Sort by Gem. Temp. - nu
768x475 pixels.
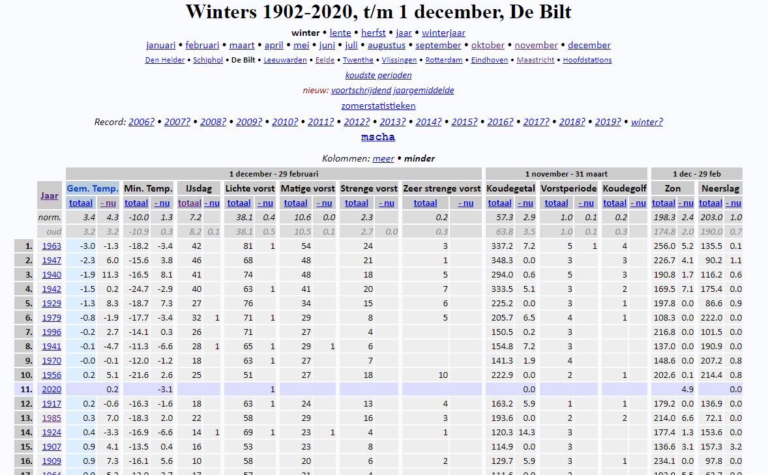108,203
